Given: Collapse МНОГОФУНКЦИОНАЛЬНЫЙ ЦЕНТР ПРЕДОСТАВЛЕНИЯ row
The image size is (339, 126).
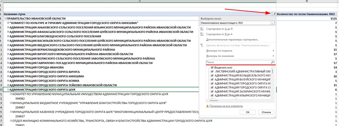Looking at the screenshot, I should point(11,112).
